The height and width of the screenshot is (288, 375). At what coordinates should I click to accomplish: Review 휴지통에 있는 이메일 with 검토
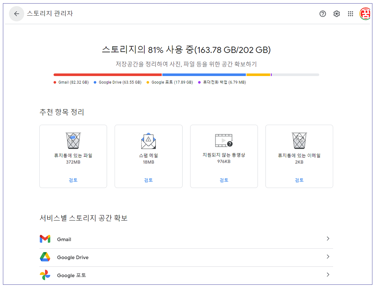click(x=299, y=180)
